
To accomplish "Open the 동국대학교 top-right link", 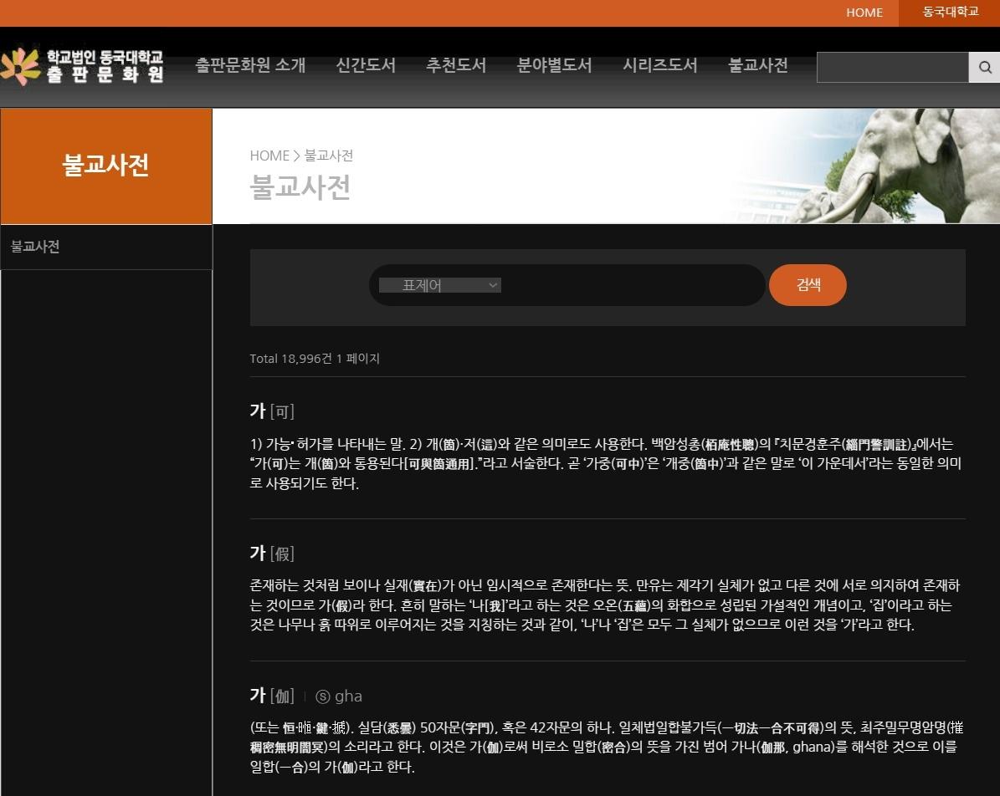I will 950,13.
